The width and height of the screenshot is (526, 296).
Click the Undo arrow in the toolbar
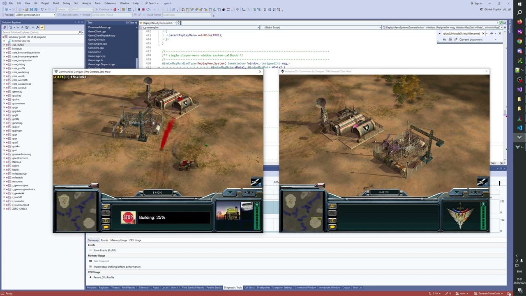(x=42, y=9)
